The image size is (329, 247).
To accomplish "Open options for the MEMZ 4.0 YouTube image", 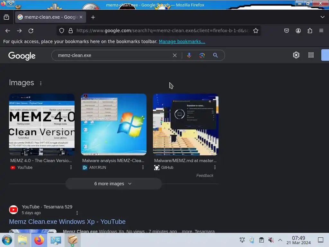I will 71,167.
